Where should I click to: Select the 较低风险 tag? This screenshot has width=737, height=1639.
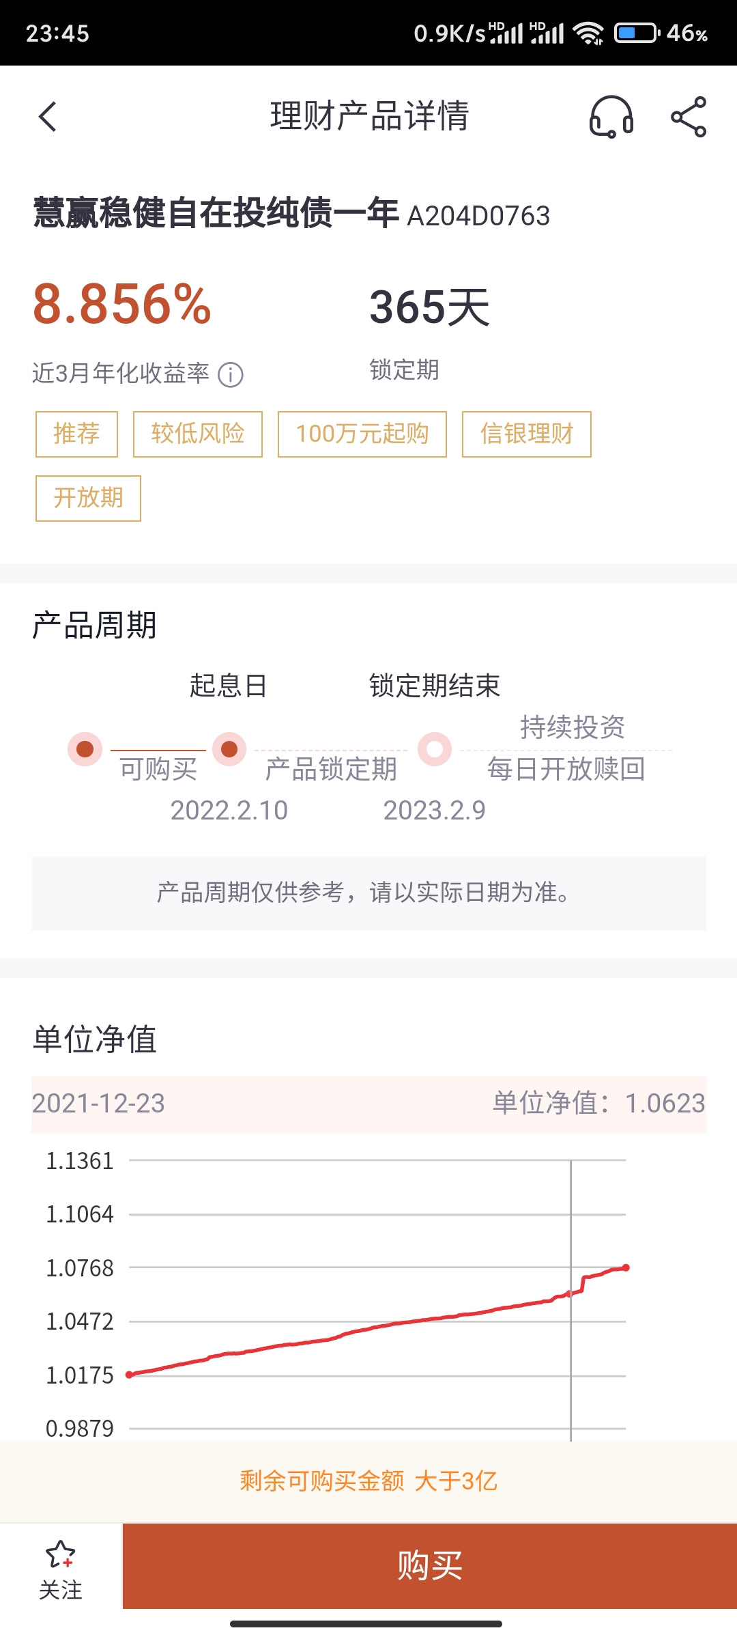click(198, 434)
